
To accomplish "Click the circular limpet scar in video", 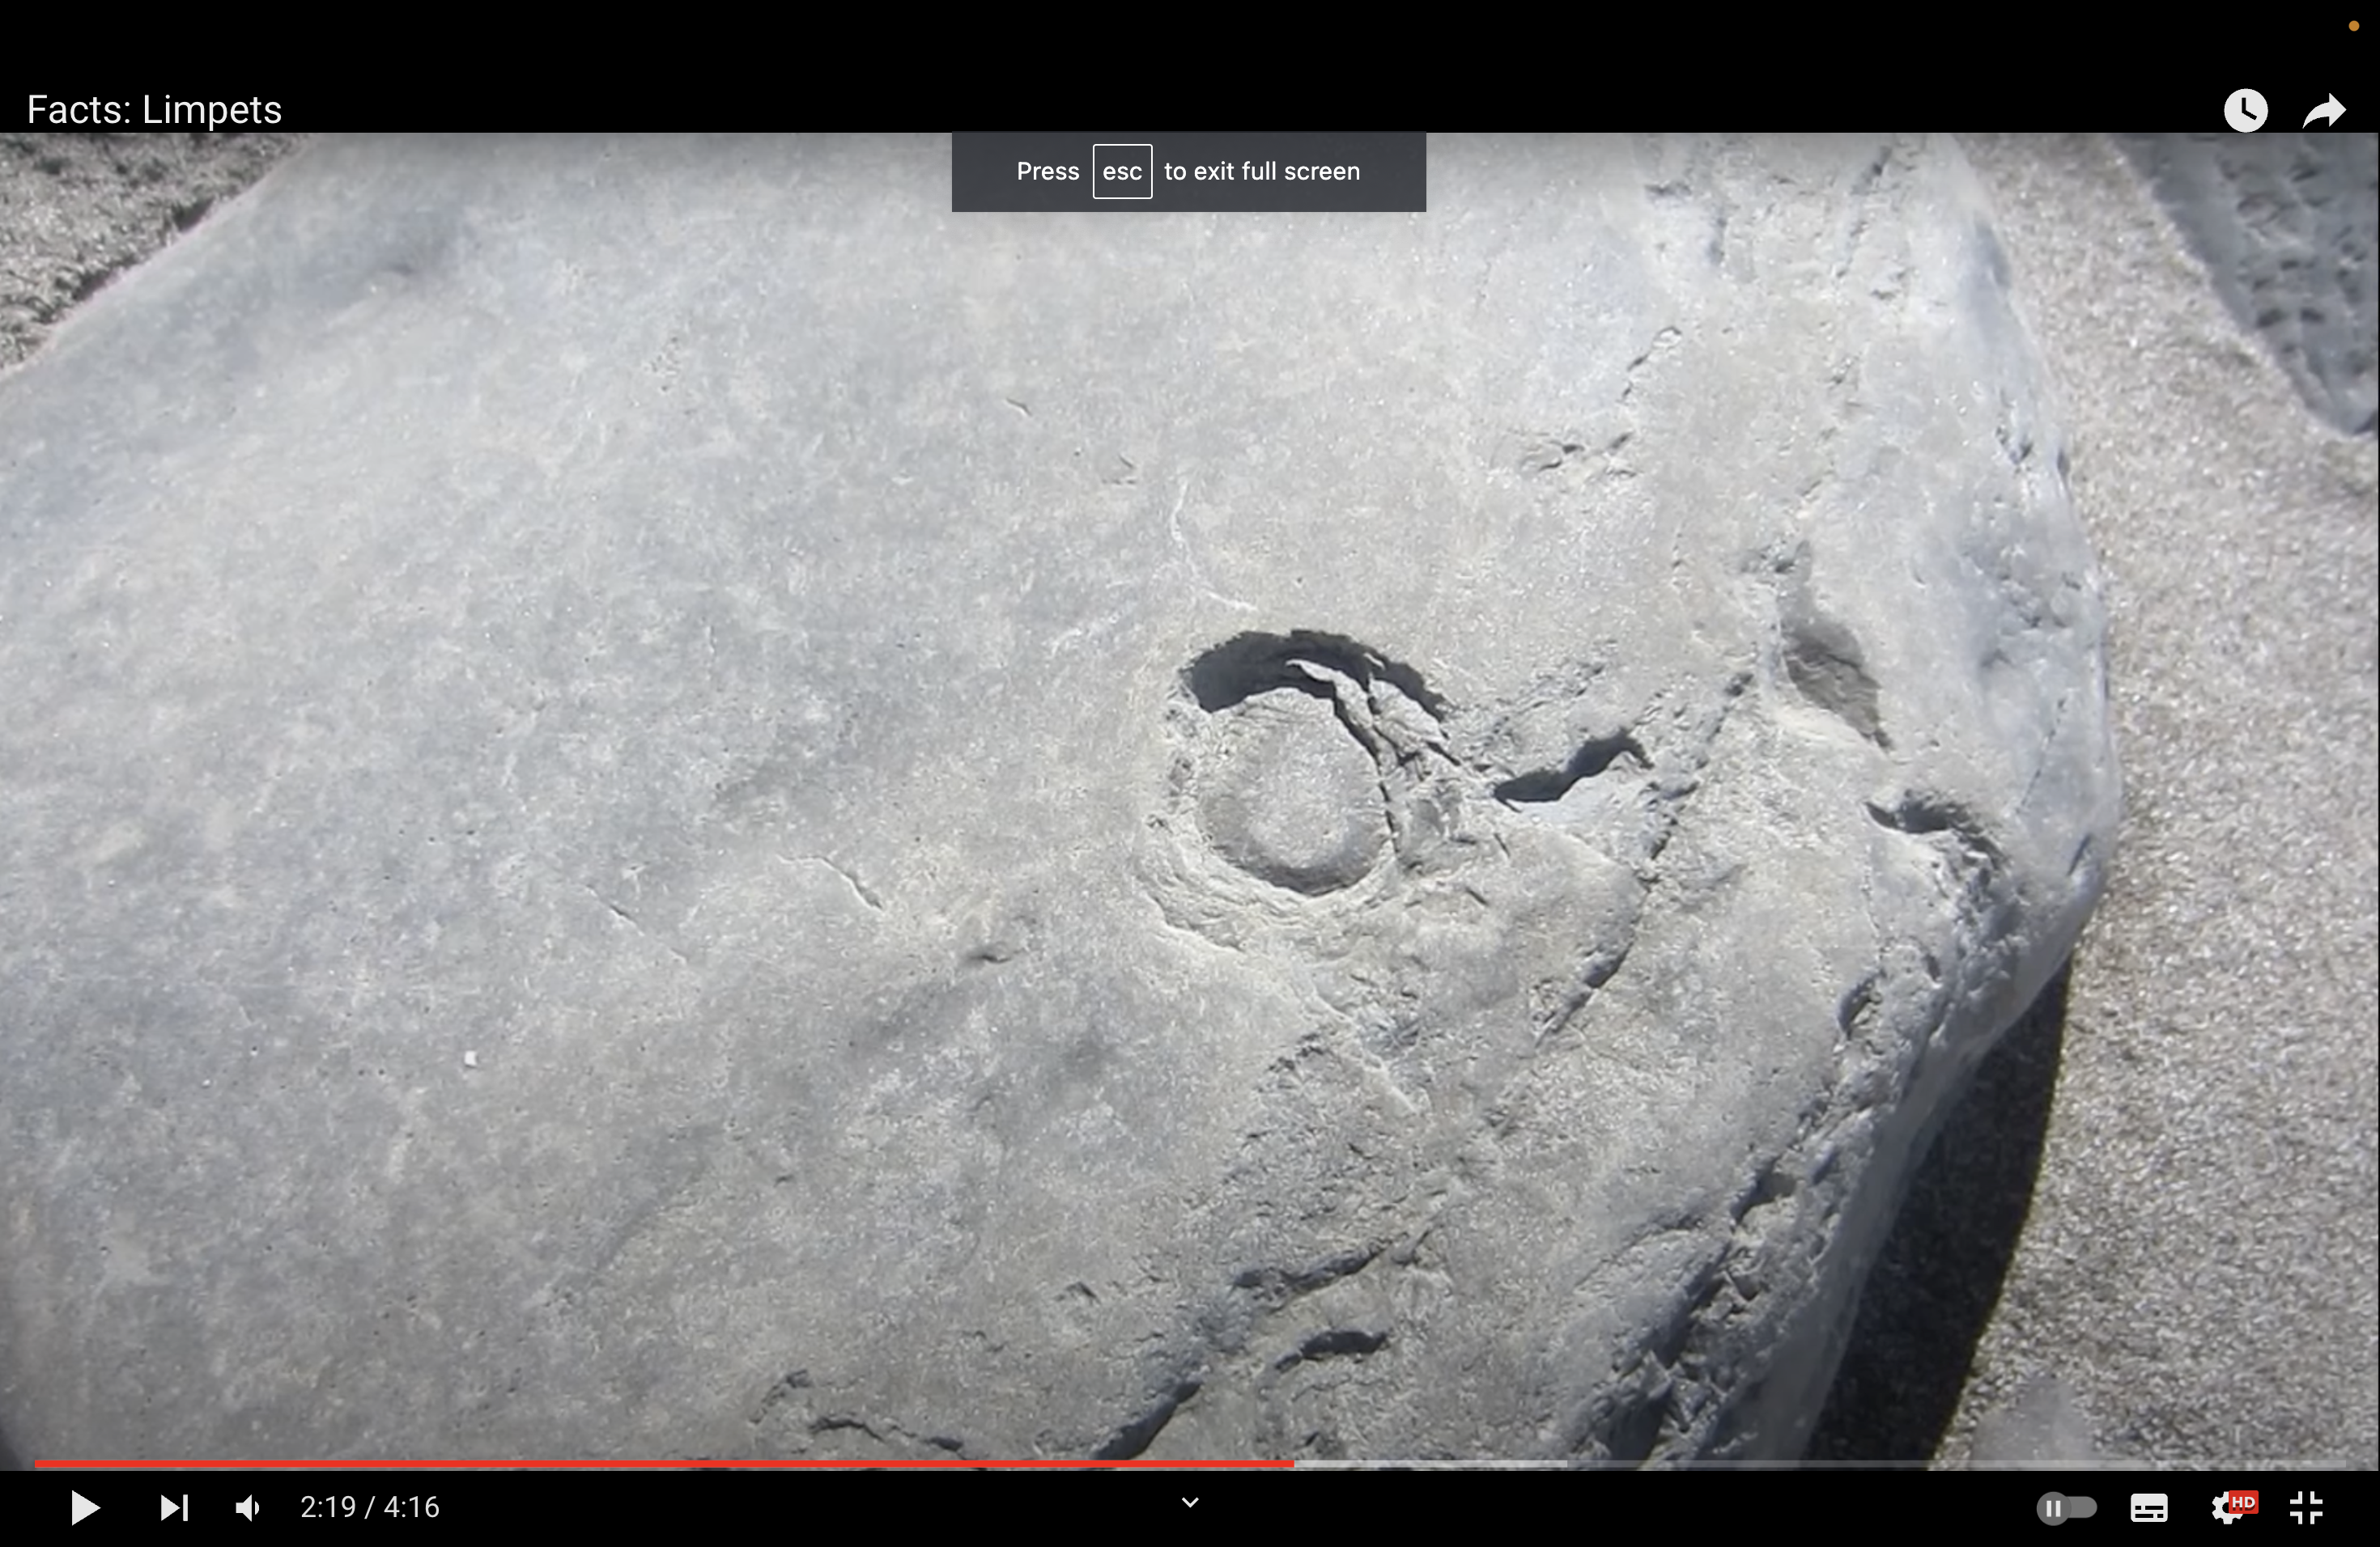I will (x=1290, y=799).
